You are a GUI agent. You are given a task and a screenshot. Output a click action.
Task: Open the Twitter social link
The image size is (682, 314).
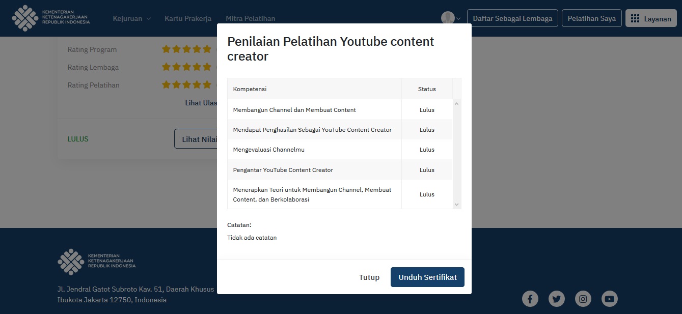tap(557, 299)
